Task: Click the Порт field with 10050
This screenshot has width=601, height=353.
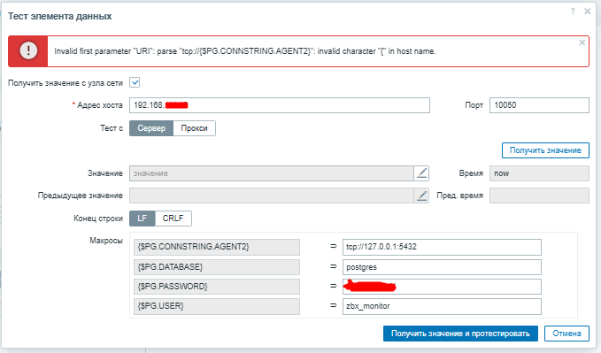Action: [539, 105]
